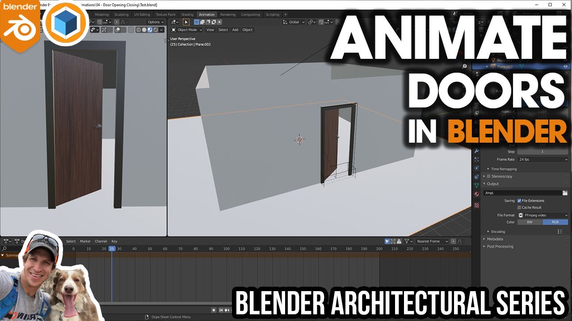Open the Modifier properties wrench tab
Image resolution: width=572 pixels, height=321 pixels.
[x=476, y=151]
